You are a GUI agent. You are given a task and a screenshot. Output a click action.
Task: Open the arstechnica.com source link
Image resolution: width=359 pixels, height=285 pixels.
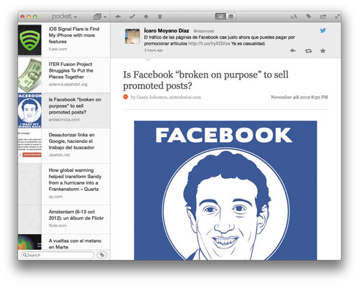(x=185, y=97)
